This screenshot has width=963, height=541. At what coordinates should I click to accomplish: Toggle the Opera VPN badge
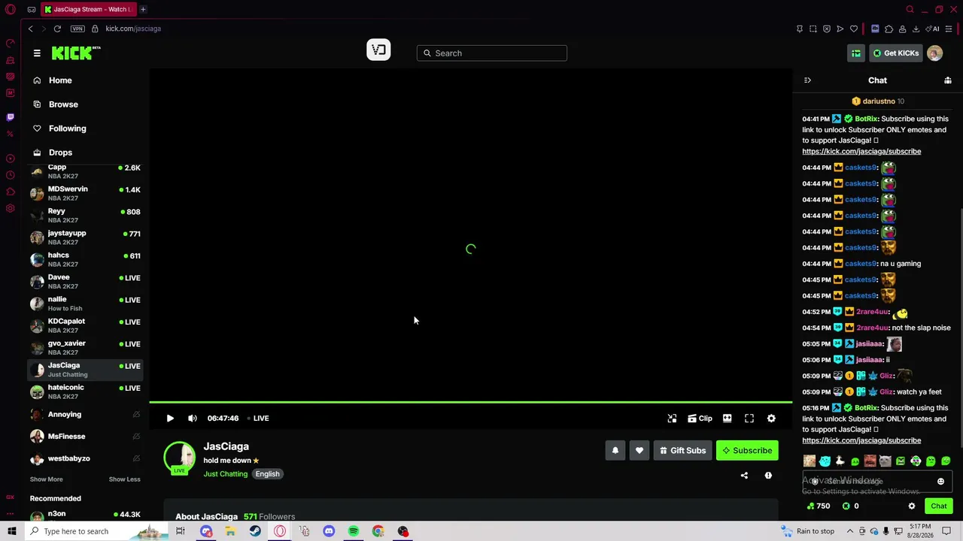click(x=77, y=29)
